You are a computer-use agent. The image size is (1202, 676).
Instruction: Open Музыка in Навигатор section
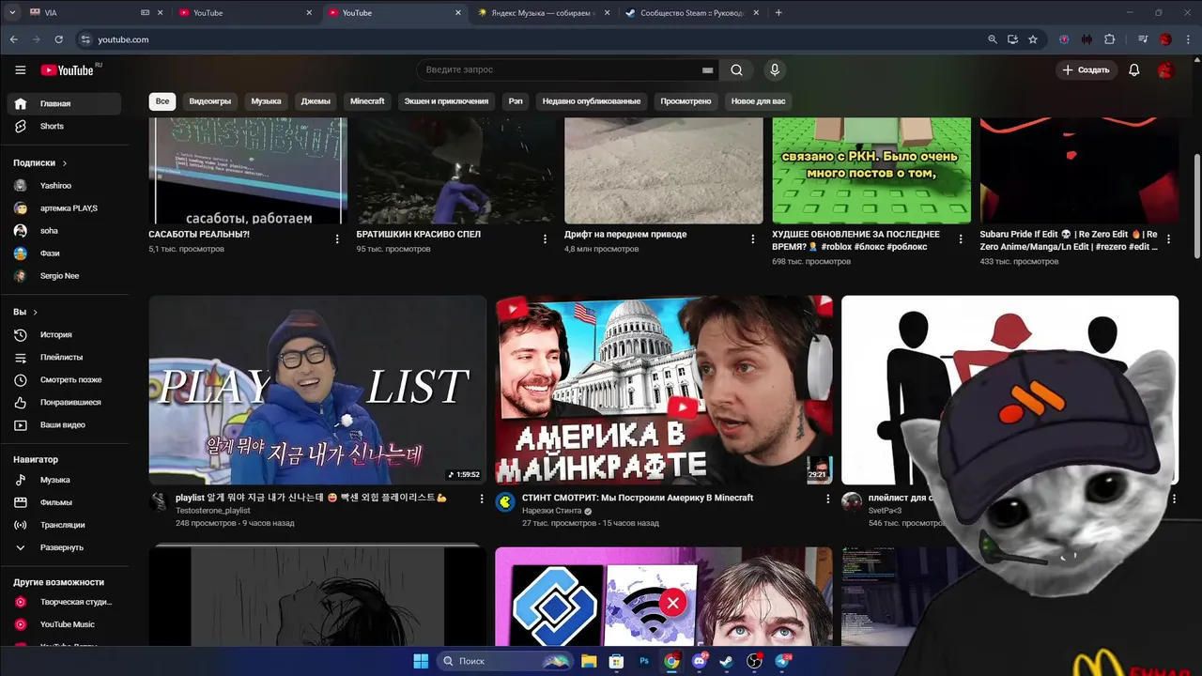tap(64, 480)
